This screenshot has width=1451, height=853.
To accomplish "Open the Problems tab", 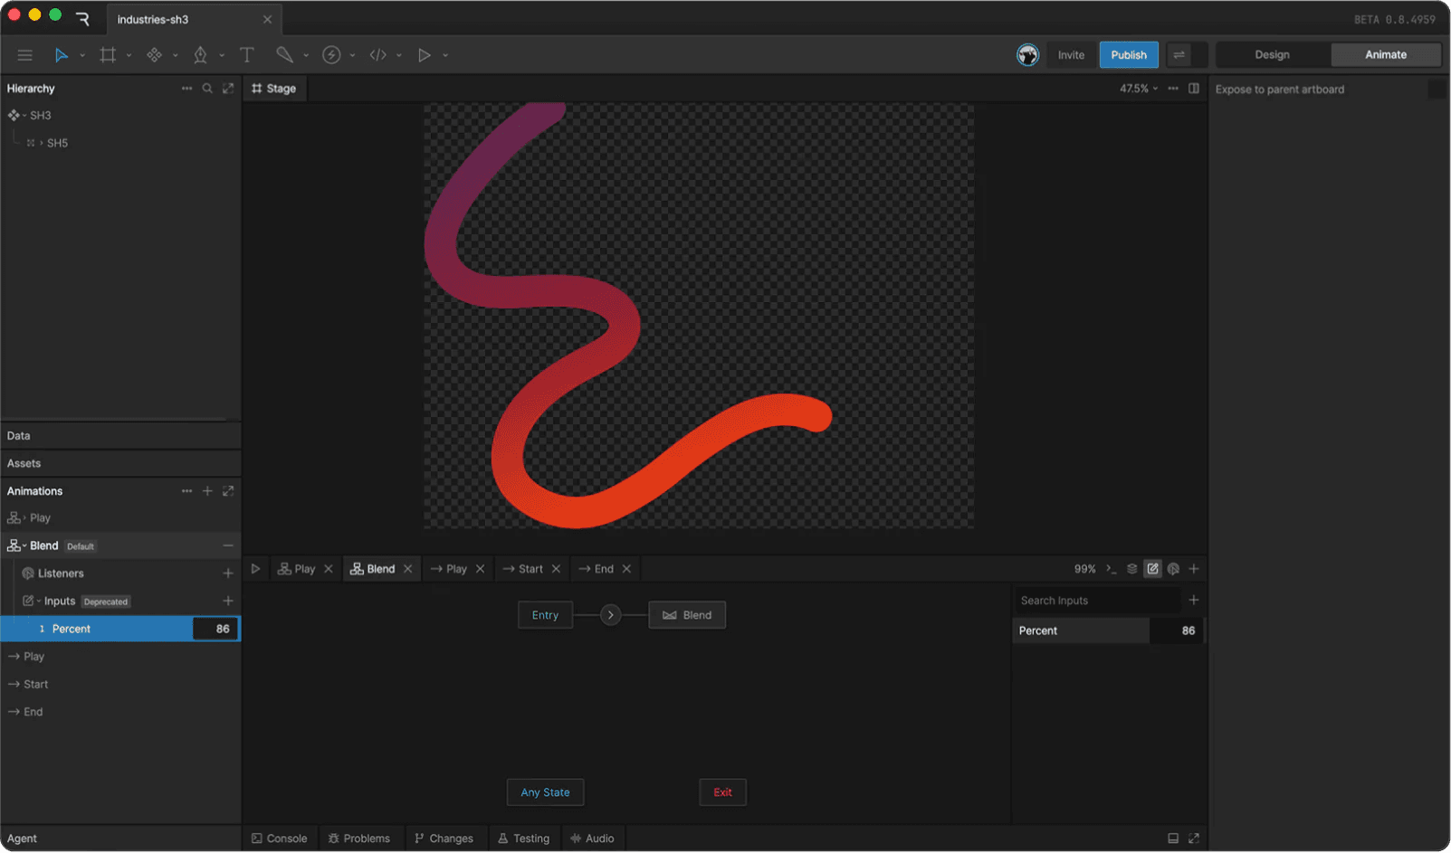I will click(359, 839).
